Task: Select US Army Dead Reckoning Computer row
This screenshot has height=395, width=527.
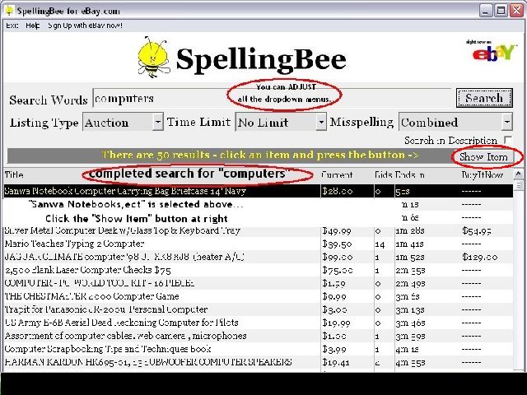Action: tap(258, 323)
